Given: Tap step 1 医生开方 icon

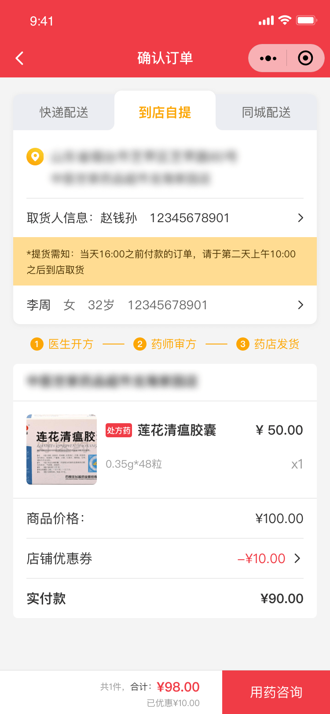Looking at the screenshot, I should click(37, 344).
